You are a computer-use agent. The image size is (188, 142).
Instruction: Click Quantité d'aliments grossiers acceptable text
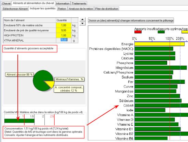(x=28, y=48)
